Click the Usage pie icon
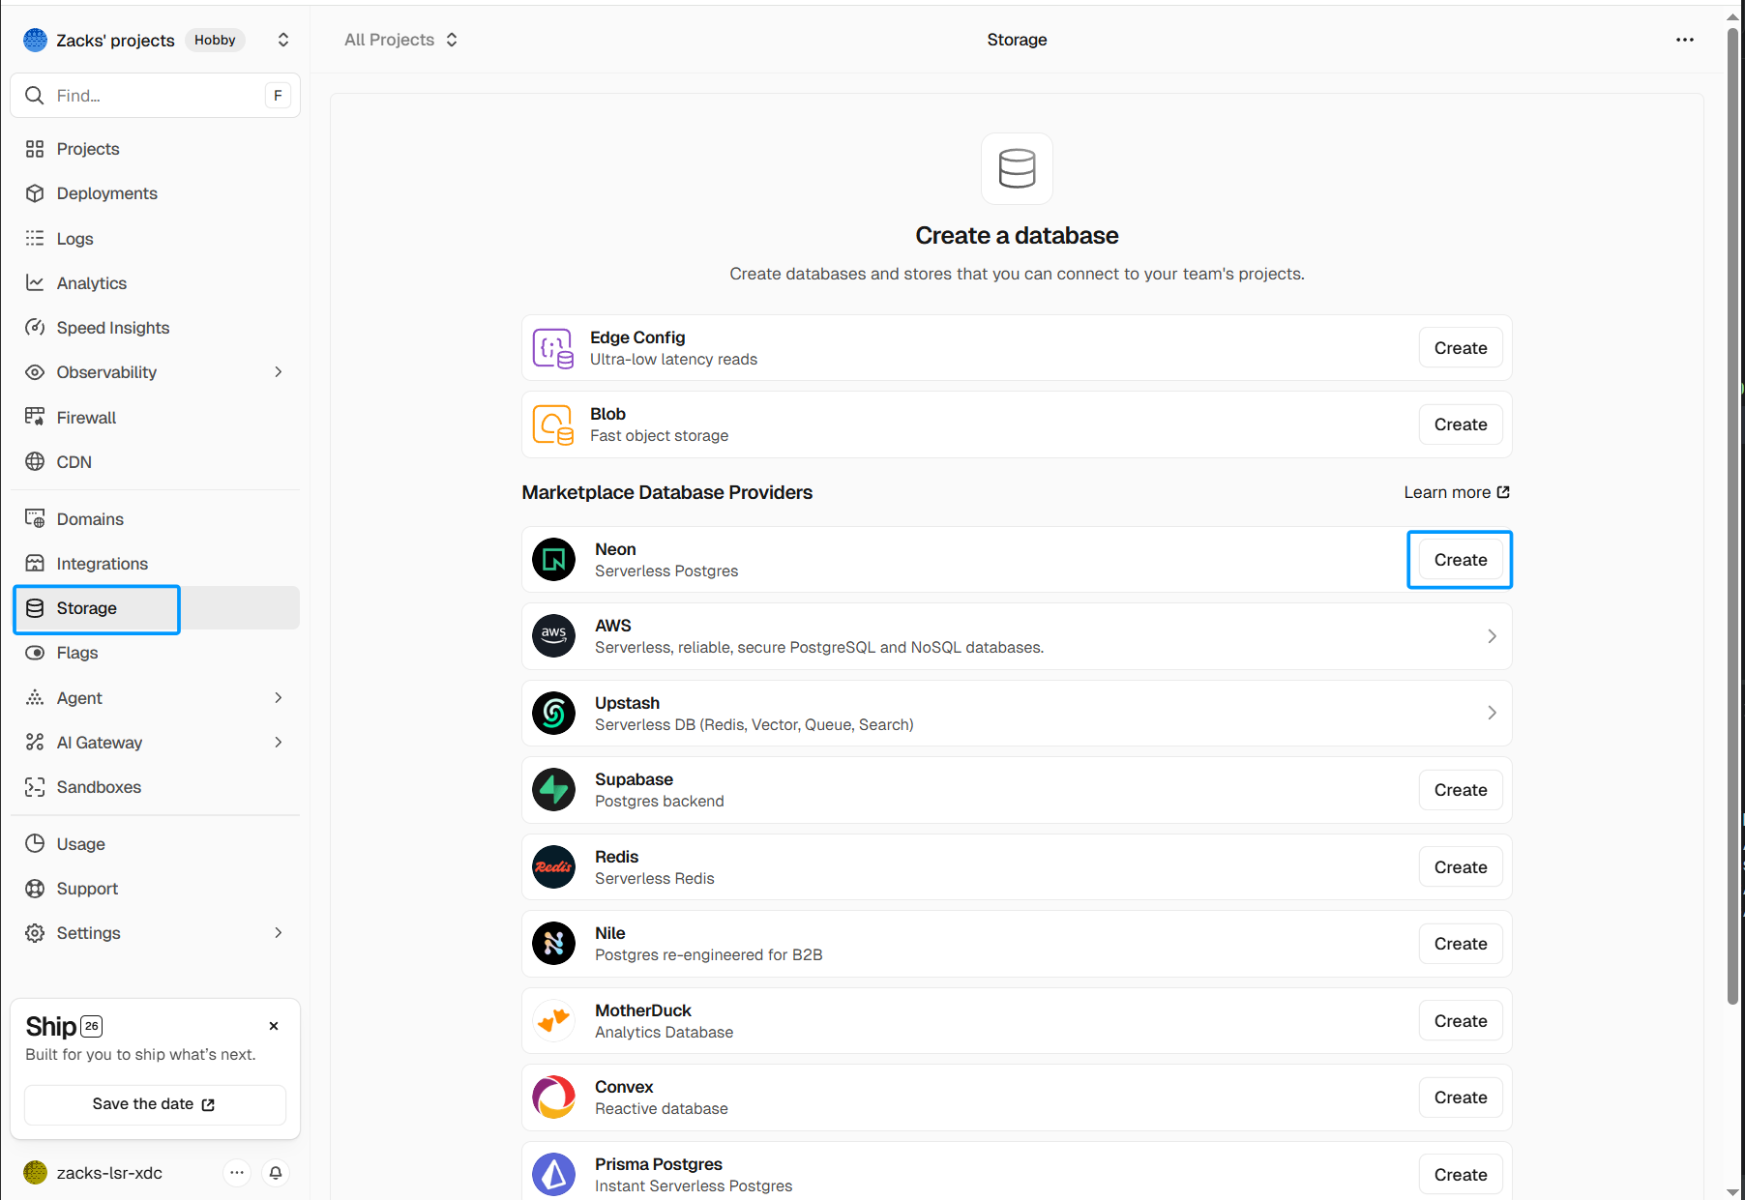Image resolution: width=1745 pixels, height=1200 pixels. (x=35, y=843)
